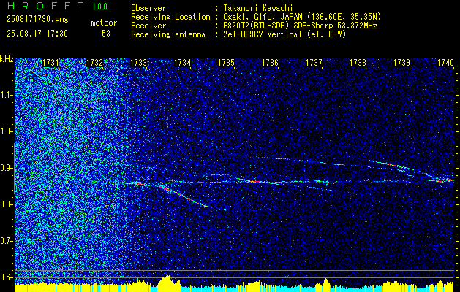Click the Ogaki, Gifu, JAPAN location text

tap(302, 17)
